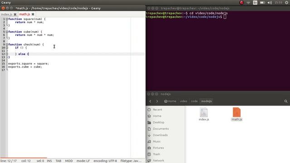Open the network indicator in top panel

(248, 3)
